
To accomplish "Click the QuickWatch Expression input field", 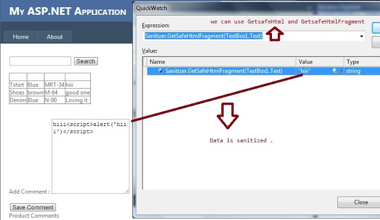I will tap(254, 36).
